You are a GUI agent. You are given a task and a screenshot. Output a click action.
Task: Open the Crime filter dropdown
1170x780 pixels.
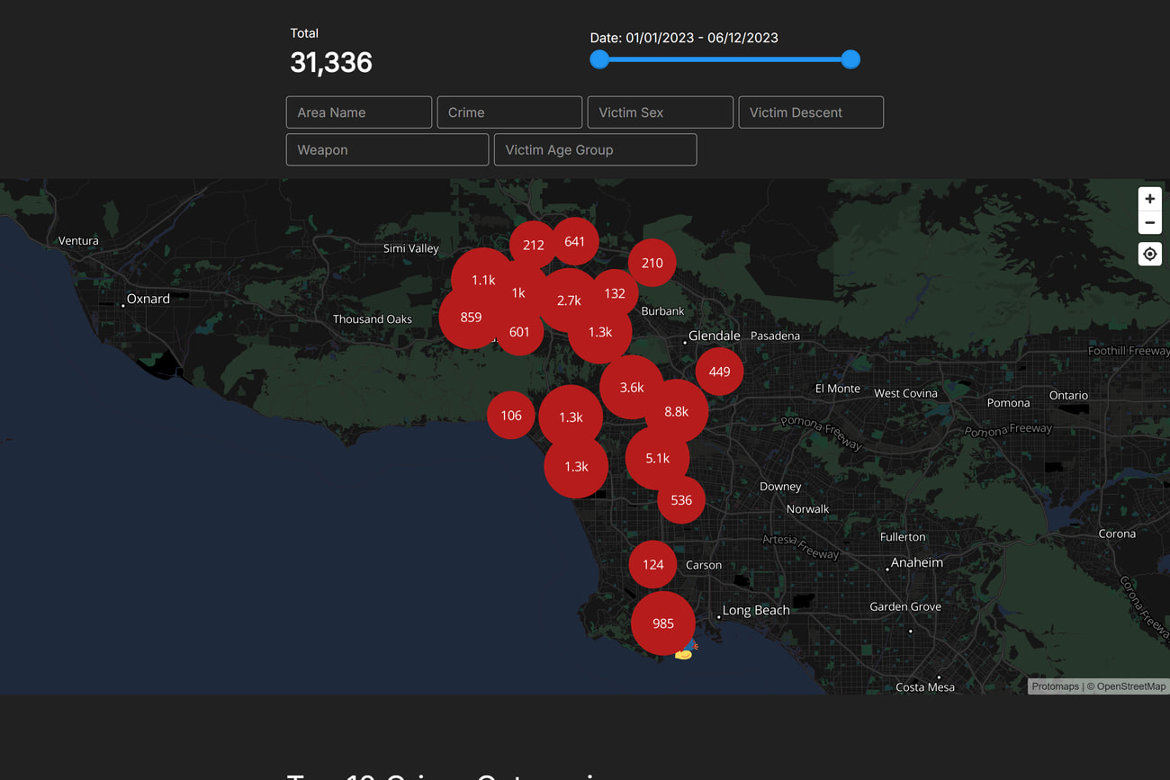[x=509, y=112]
